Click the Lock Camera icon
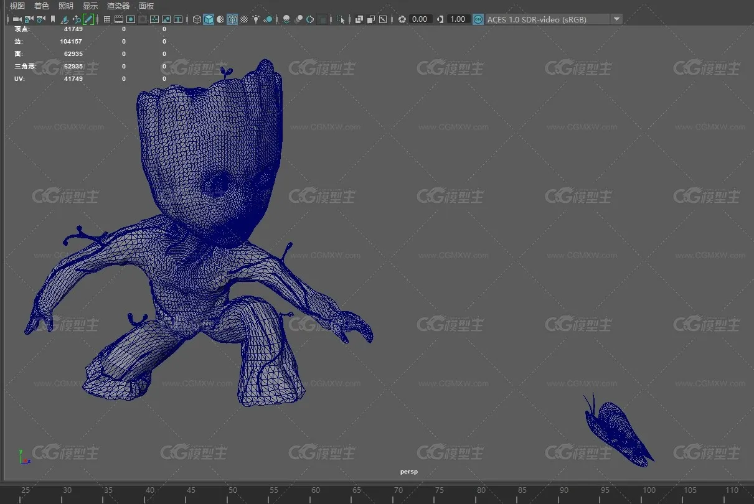 pyautogui.click(x=29, y=19)
